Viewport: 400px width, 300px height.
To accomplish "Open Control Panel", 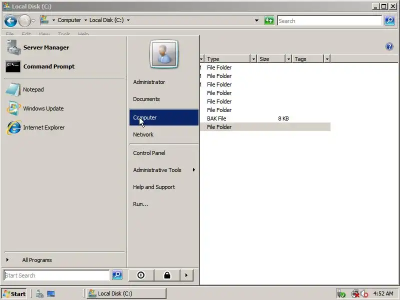I will (149, 153).
